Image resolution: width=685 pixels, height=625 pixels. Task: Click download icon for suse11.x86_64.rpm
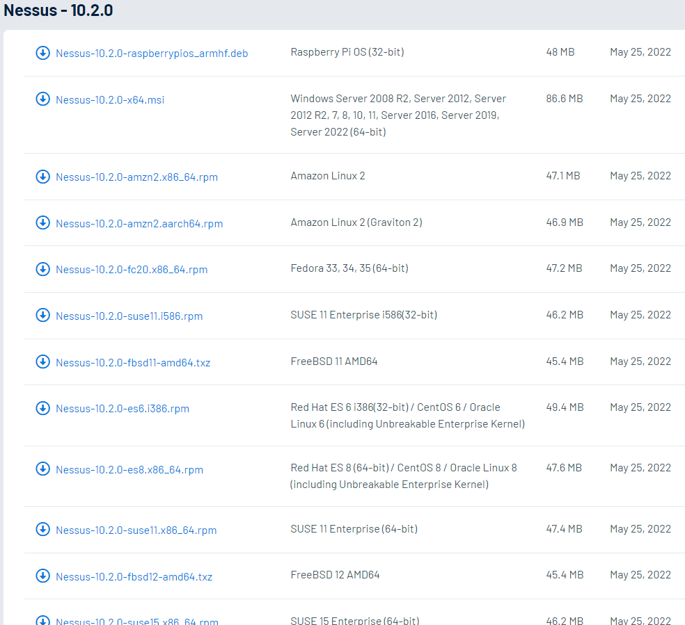tap(43, 530)
